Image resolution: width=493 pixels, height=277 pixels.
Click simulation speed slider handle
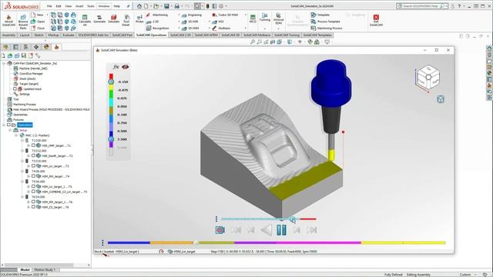(x=292, y=219)
